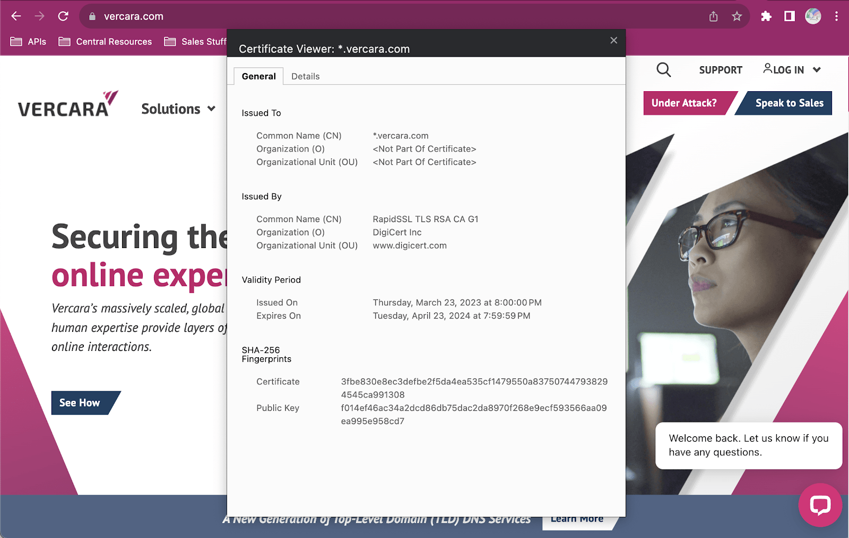Go back using the browser back arrow
849x538 pixels.
click(x=16, y=16)
